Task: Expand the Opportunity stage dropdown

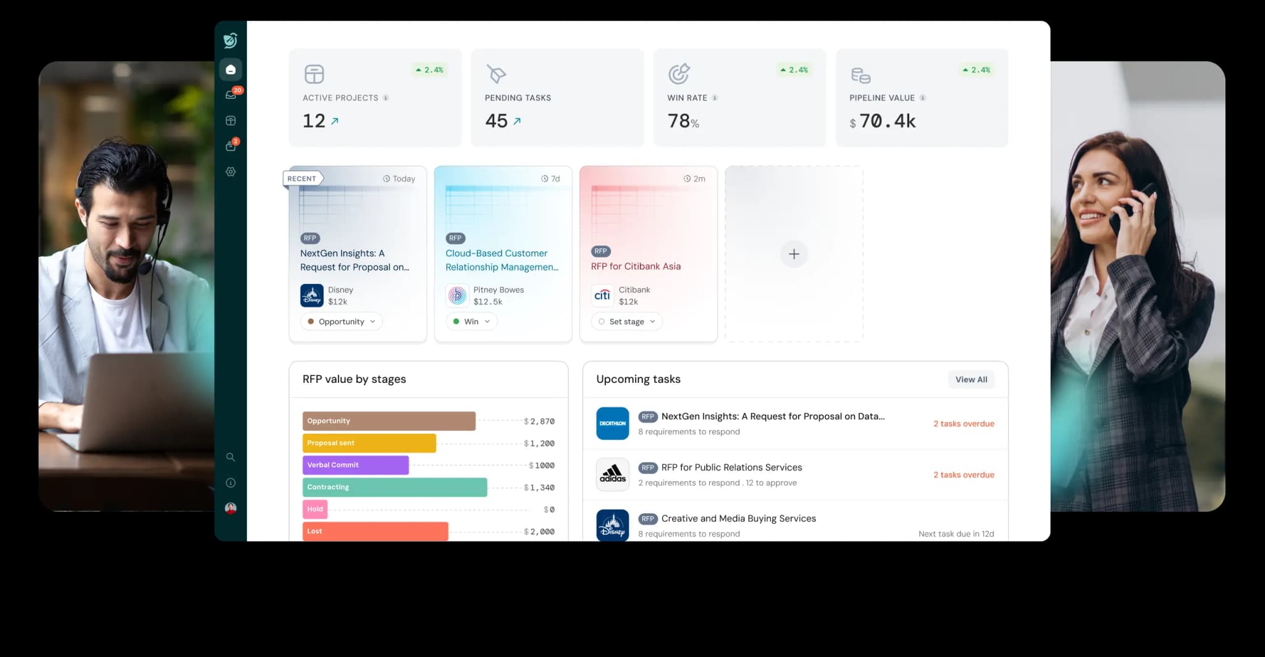Action: [342, 322]
